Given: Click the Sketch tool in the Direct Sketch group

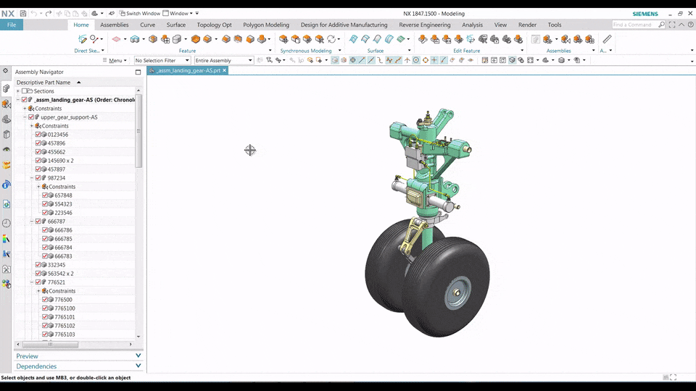Looking at the screenshot, I should click(x=82, y=39).
